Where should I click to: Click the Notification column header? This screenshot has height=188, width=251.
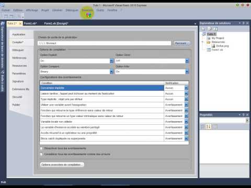click(x=176, y=83)
